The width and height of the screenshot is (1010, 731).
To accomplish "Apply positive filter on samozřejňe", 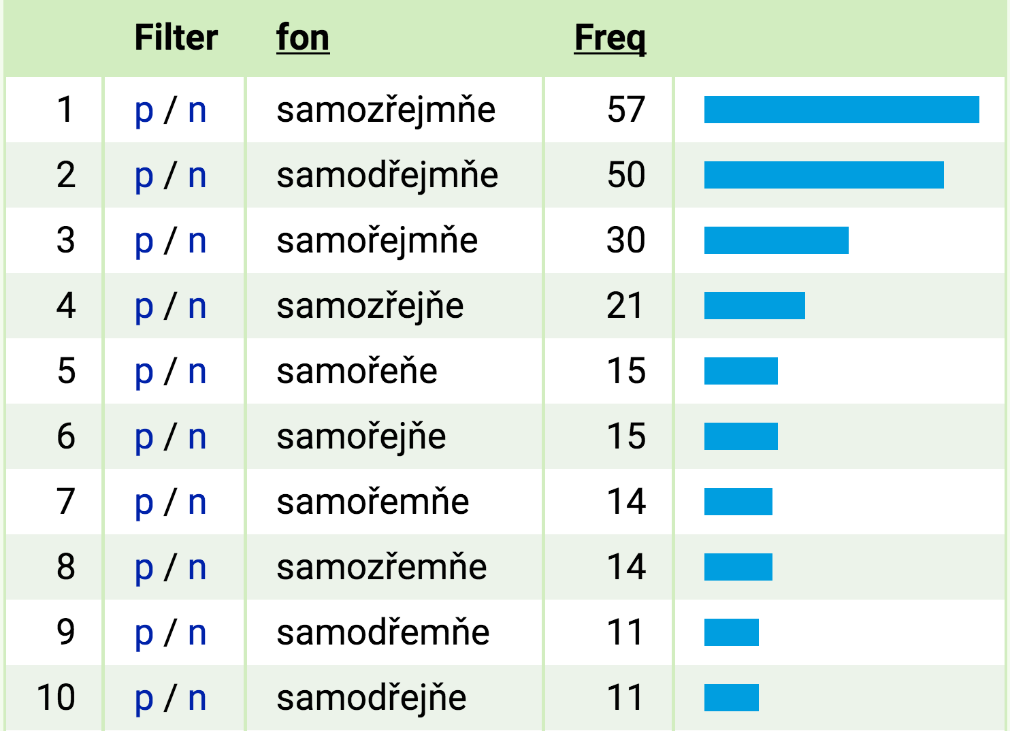I will (x=144, y=306).
